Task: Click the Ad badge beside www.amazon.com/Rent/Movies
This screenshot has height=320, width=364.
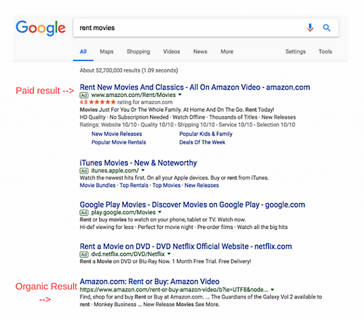Action: tap(84, 95)
